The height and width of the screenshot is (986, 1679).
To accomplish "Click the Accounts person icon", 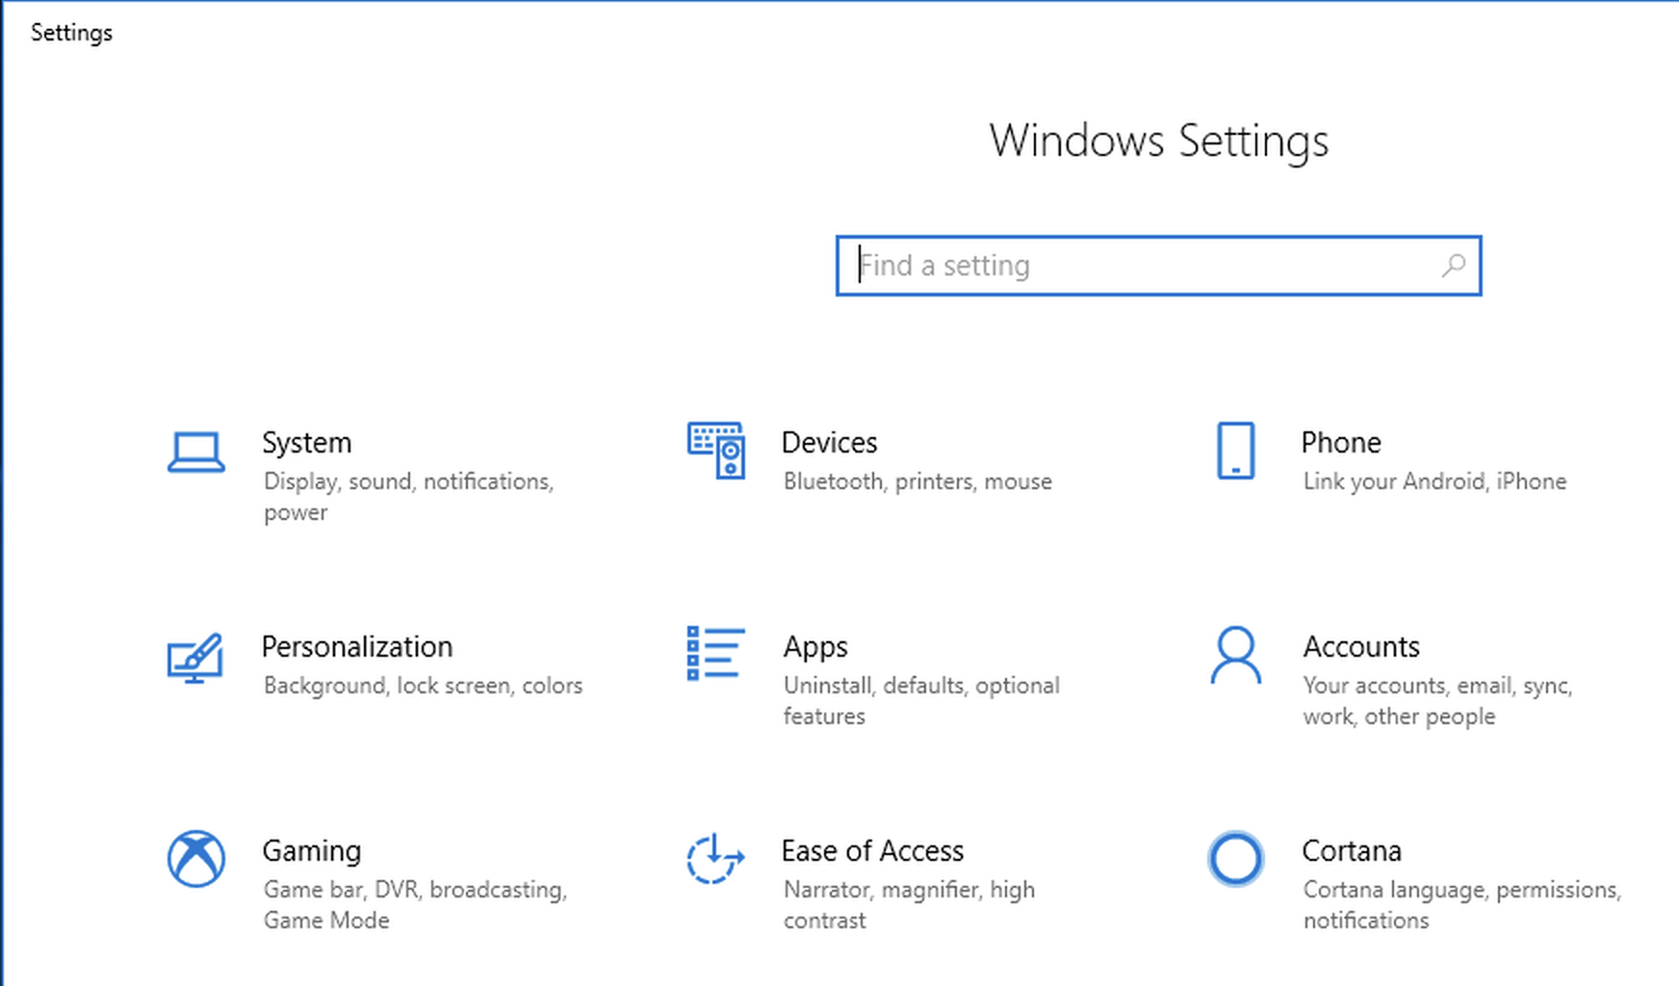I will (1235, 655).
